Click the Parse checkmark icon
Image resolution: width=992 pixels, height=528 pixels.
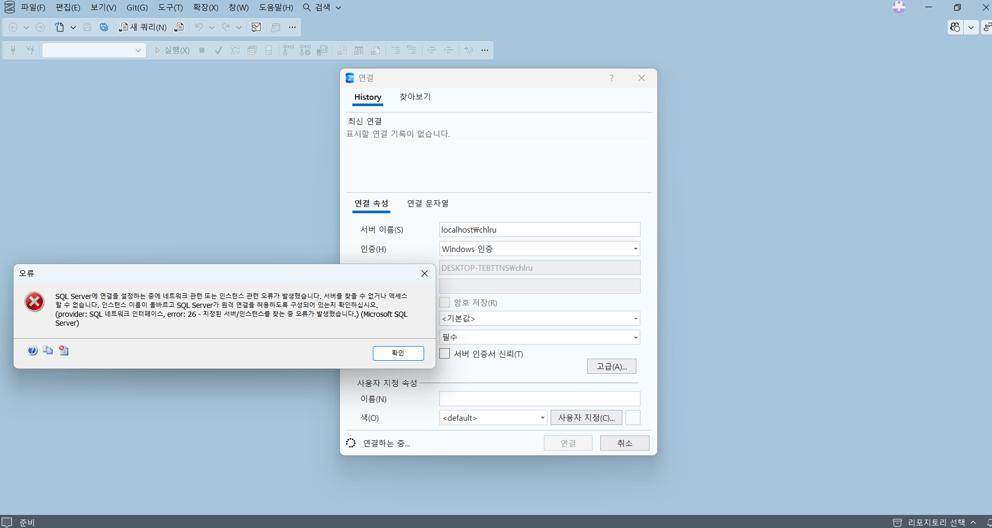click(219, 50)
